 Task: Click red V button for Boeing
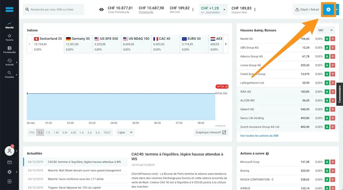[x=333, y=171]
